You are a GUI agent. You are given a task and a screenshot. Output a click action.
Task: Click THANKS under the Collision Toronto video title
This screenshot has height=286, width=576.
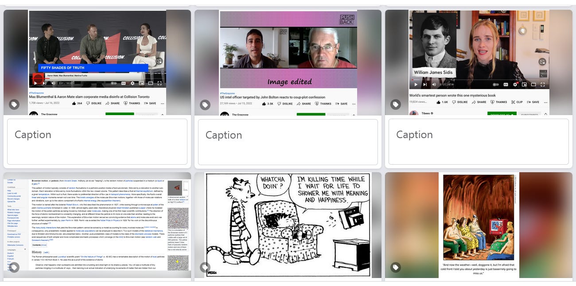(x=132, y=103)
